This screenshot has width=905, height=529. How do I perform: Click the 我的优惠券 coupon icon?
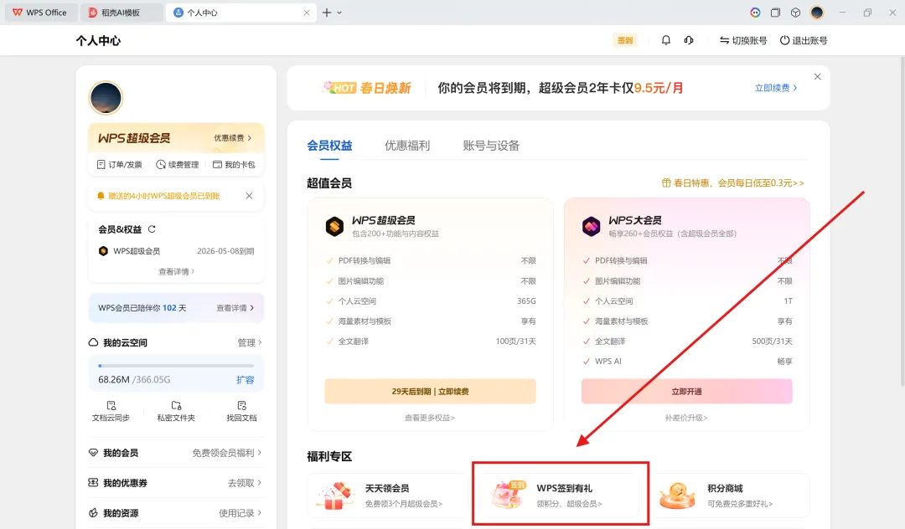click(x=93, y=482)
